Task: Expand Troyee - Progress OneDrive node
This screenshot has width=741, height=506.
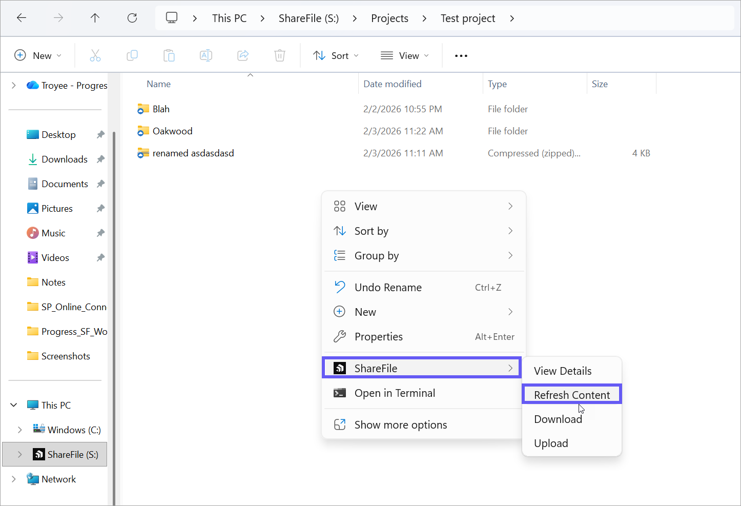Action: point(14,86)
